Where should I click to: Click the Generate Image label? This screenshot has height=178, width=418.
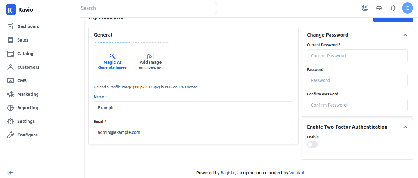click(x=112, y=67)
